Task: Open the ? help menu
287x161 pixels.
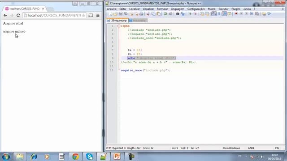Action: pos(254,9)
